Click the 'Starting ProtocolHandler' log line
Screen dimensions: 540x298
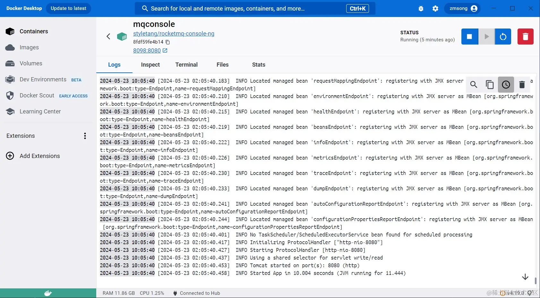pyautogui.click(x=233, y=250)
